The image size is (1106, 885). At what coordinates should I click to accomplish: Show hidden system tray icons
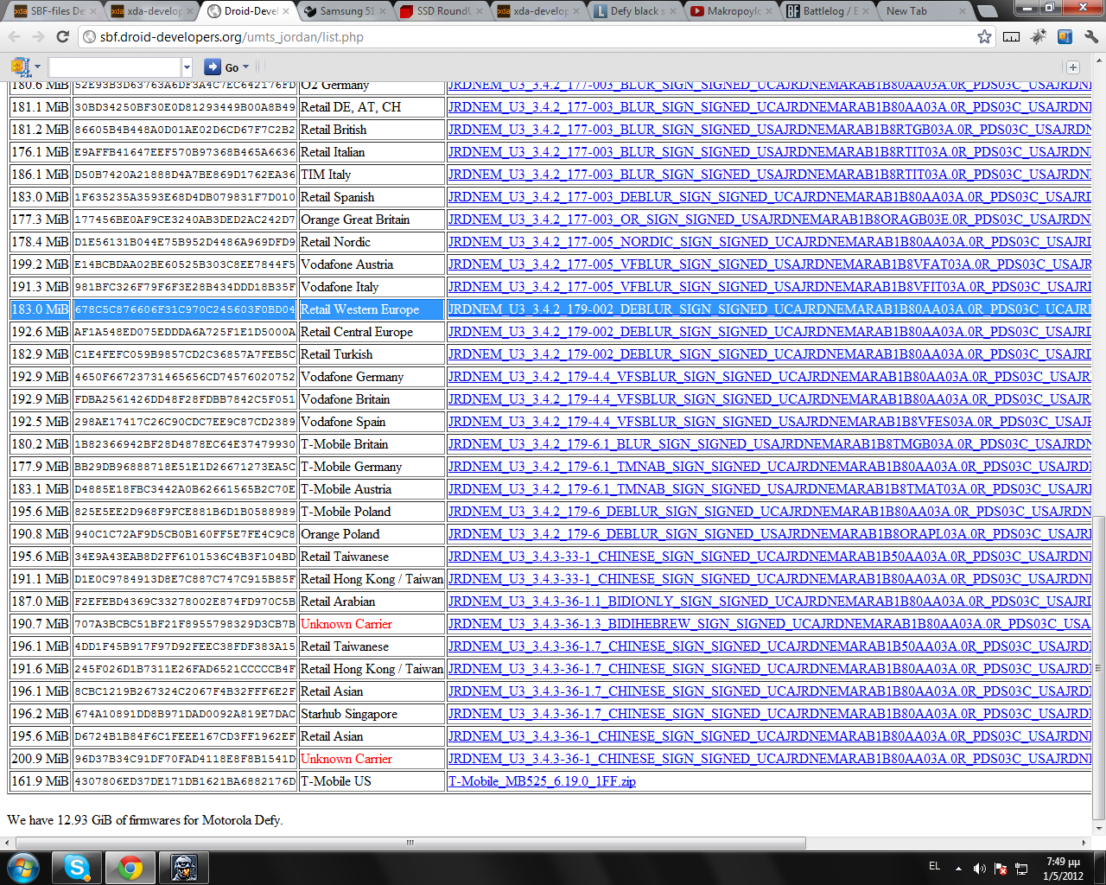(958, 868)
